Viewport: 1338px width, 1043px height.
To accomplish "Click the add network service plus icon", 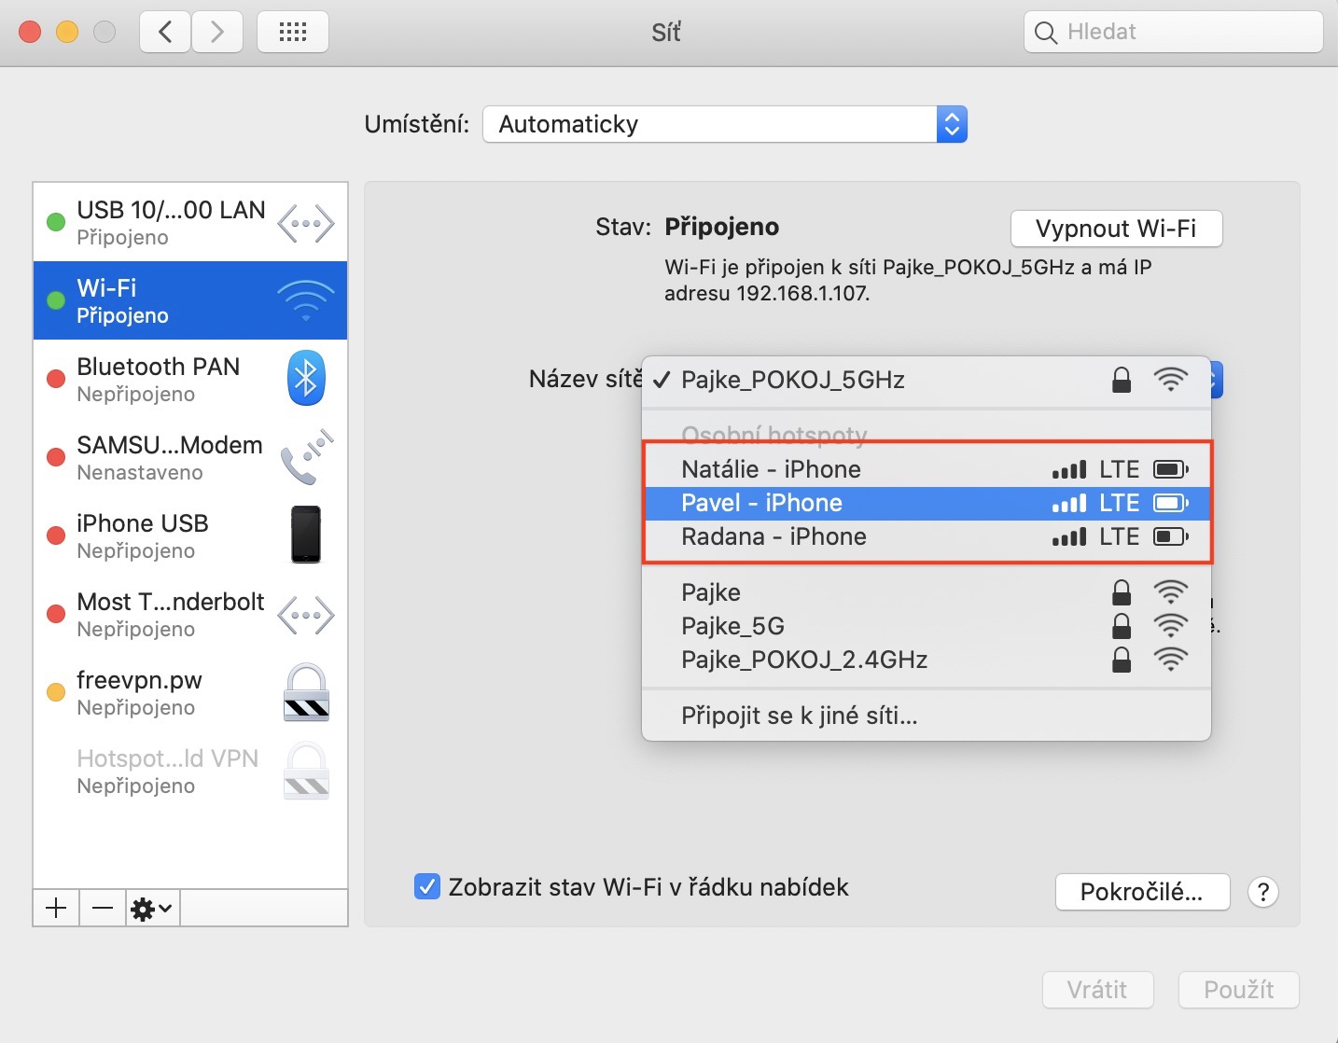I will 56,908.
